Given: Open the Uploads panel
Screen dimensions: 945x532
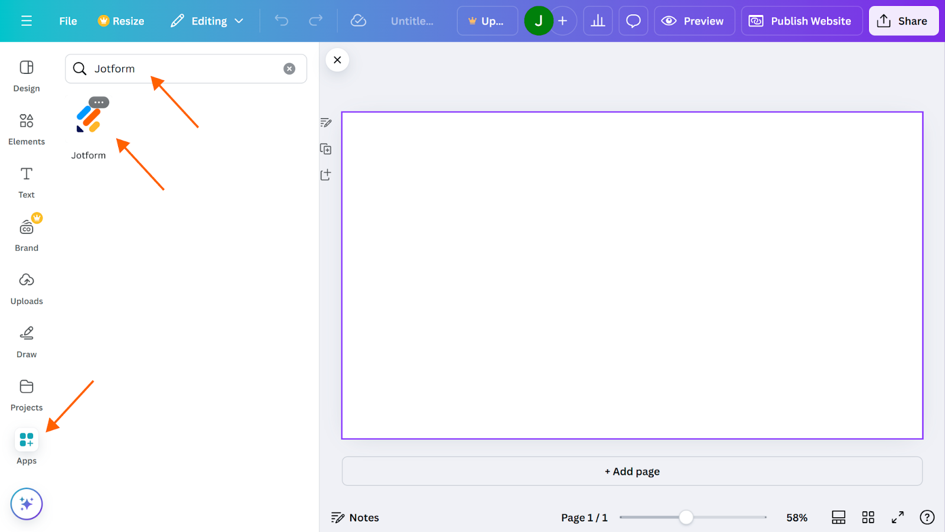Looking at the screenshot, I should point(26,287).
